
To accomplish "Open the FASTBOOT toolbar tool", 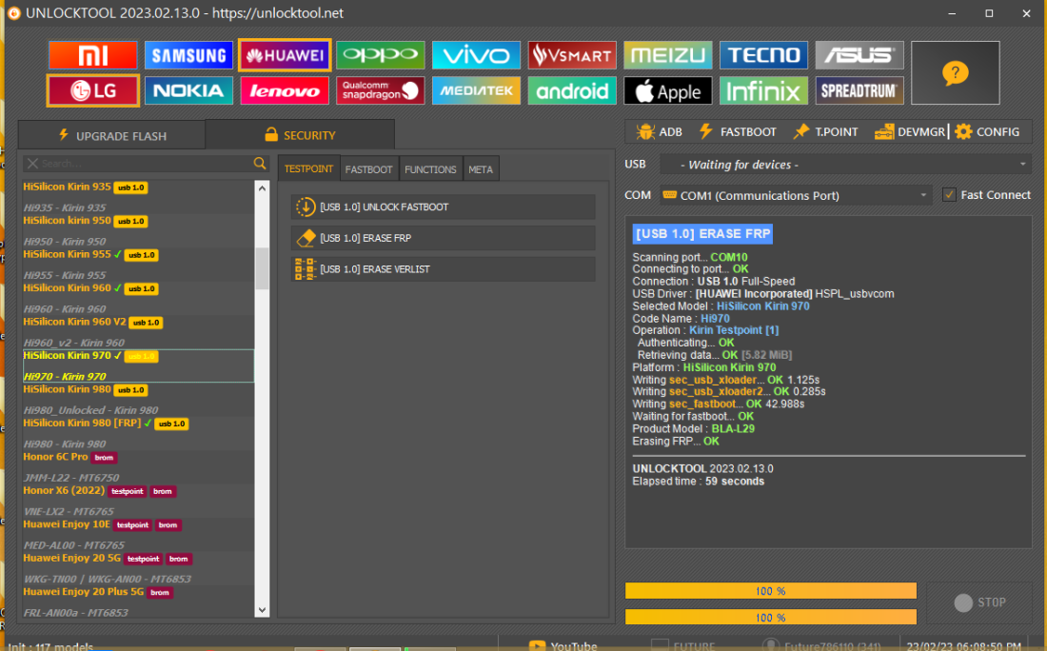I will click(737, 132).
